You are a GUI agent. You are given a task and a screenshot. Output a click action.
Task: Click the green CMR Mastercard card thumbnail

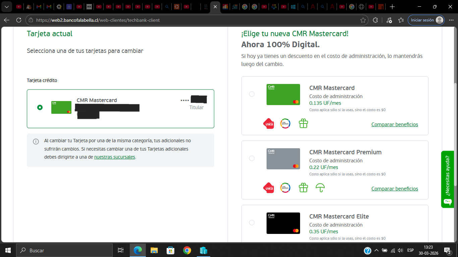pos(283,94)
